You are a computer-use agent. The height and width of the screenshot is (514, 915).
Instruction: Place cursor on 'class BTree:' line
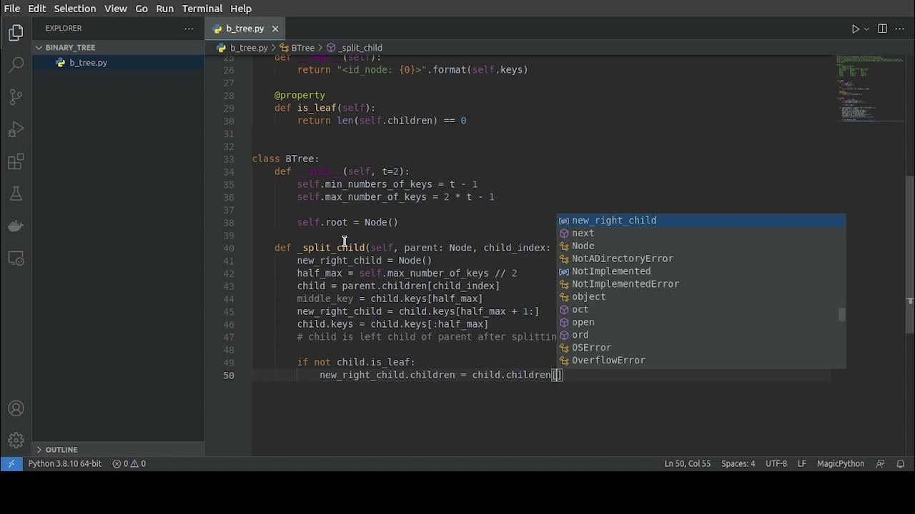[x=286, y=158]
